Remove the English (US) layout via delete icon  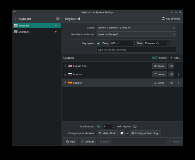click(x=171, y=66)
